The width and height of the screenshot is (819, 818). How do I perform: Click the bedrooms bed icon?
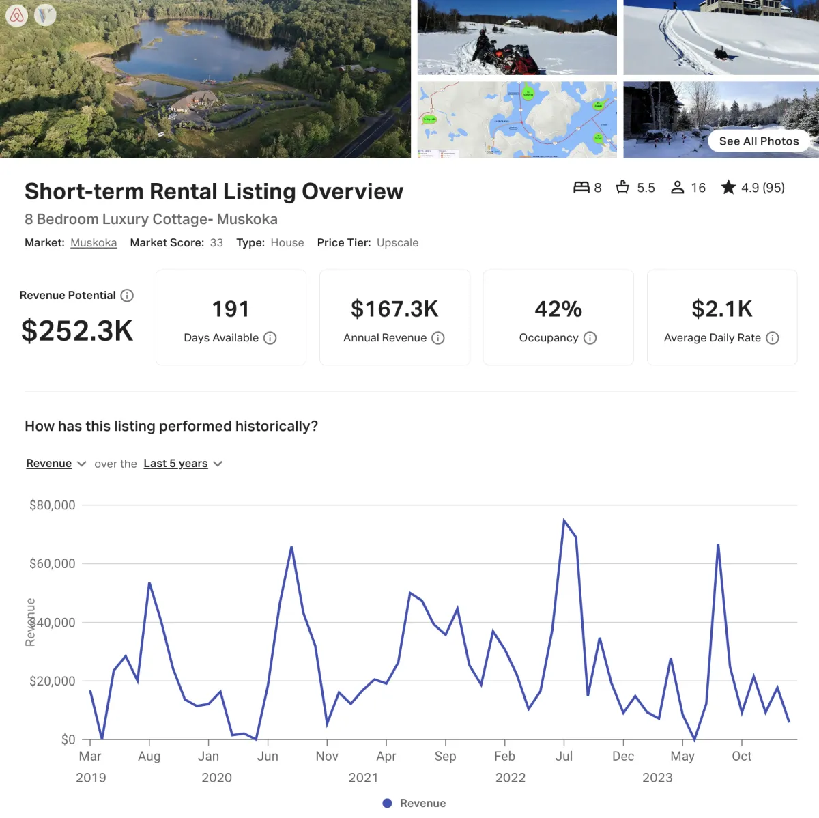coord(581,187)
